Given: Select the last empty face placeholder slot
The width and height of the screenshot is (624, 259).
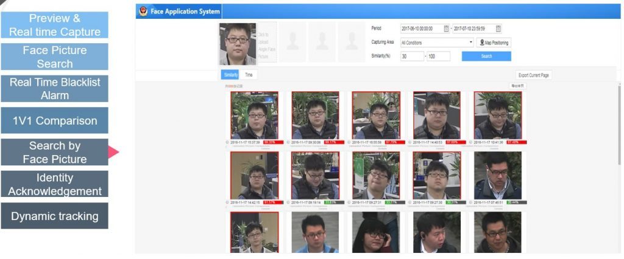Looking at the screenshot, I should coord(352,42).
